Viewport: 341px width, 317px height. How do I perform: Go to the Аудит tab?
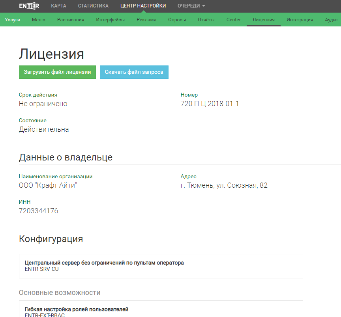[332, 20]
